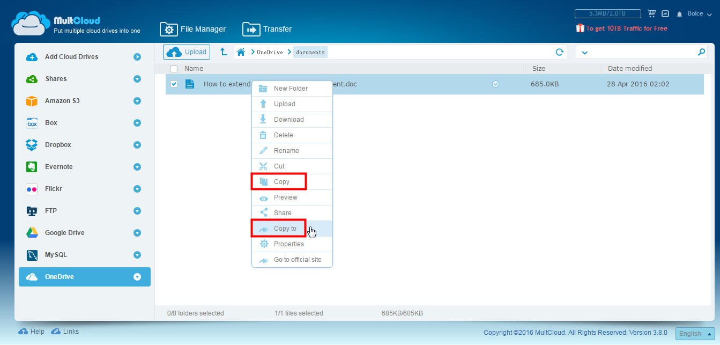Click the search magnifier icon

[701, 52]
